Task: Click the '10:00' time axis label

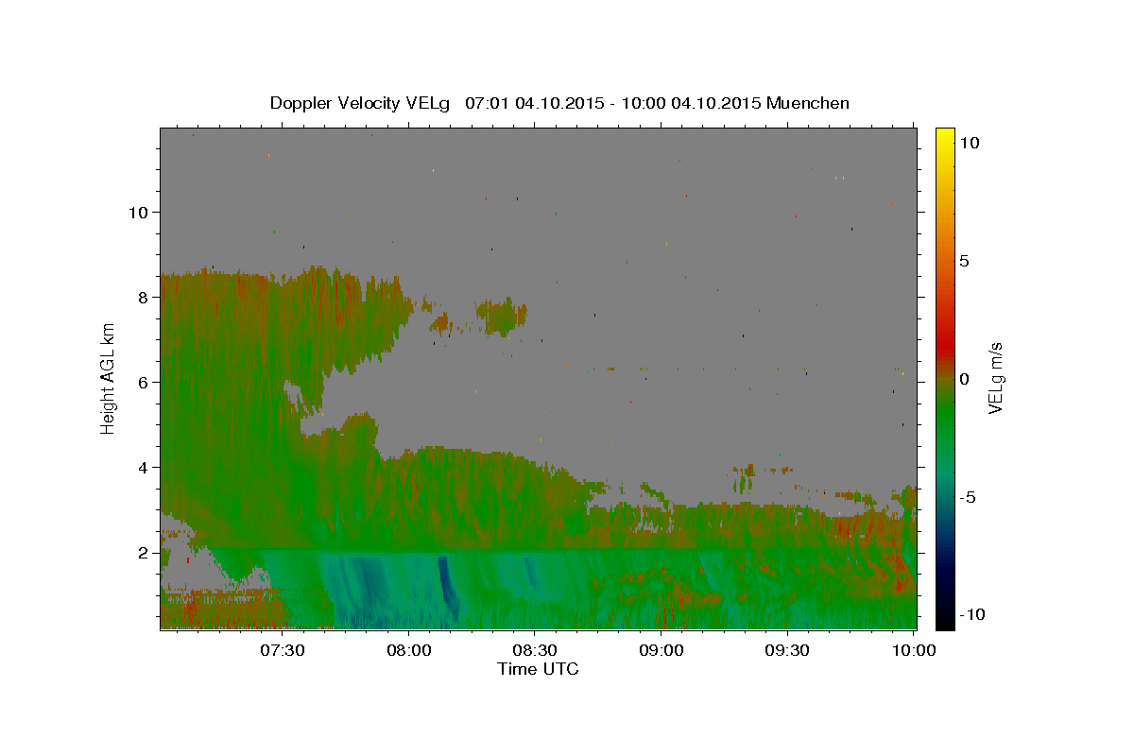Action: coord(914,650)
